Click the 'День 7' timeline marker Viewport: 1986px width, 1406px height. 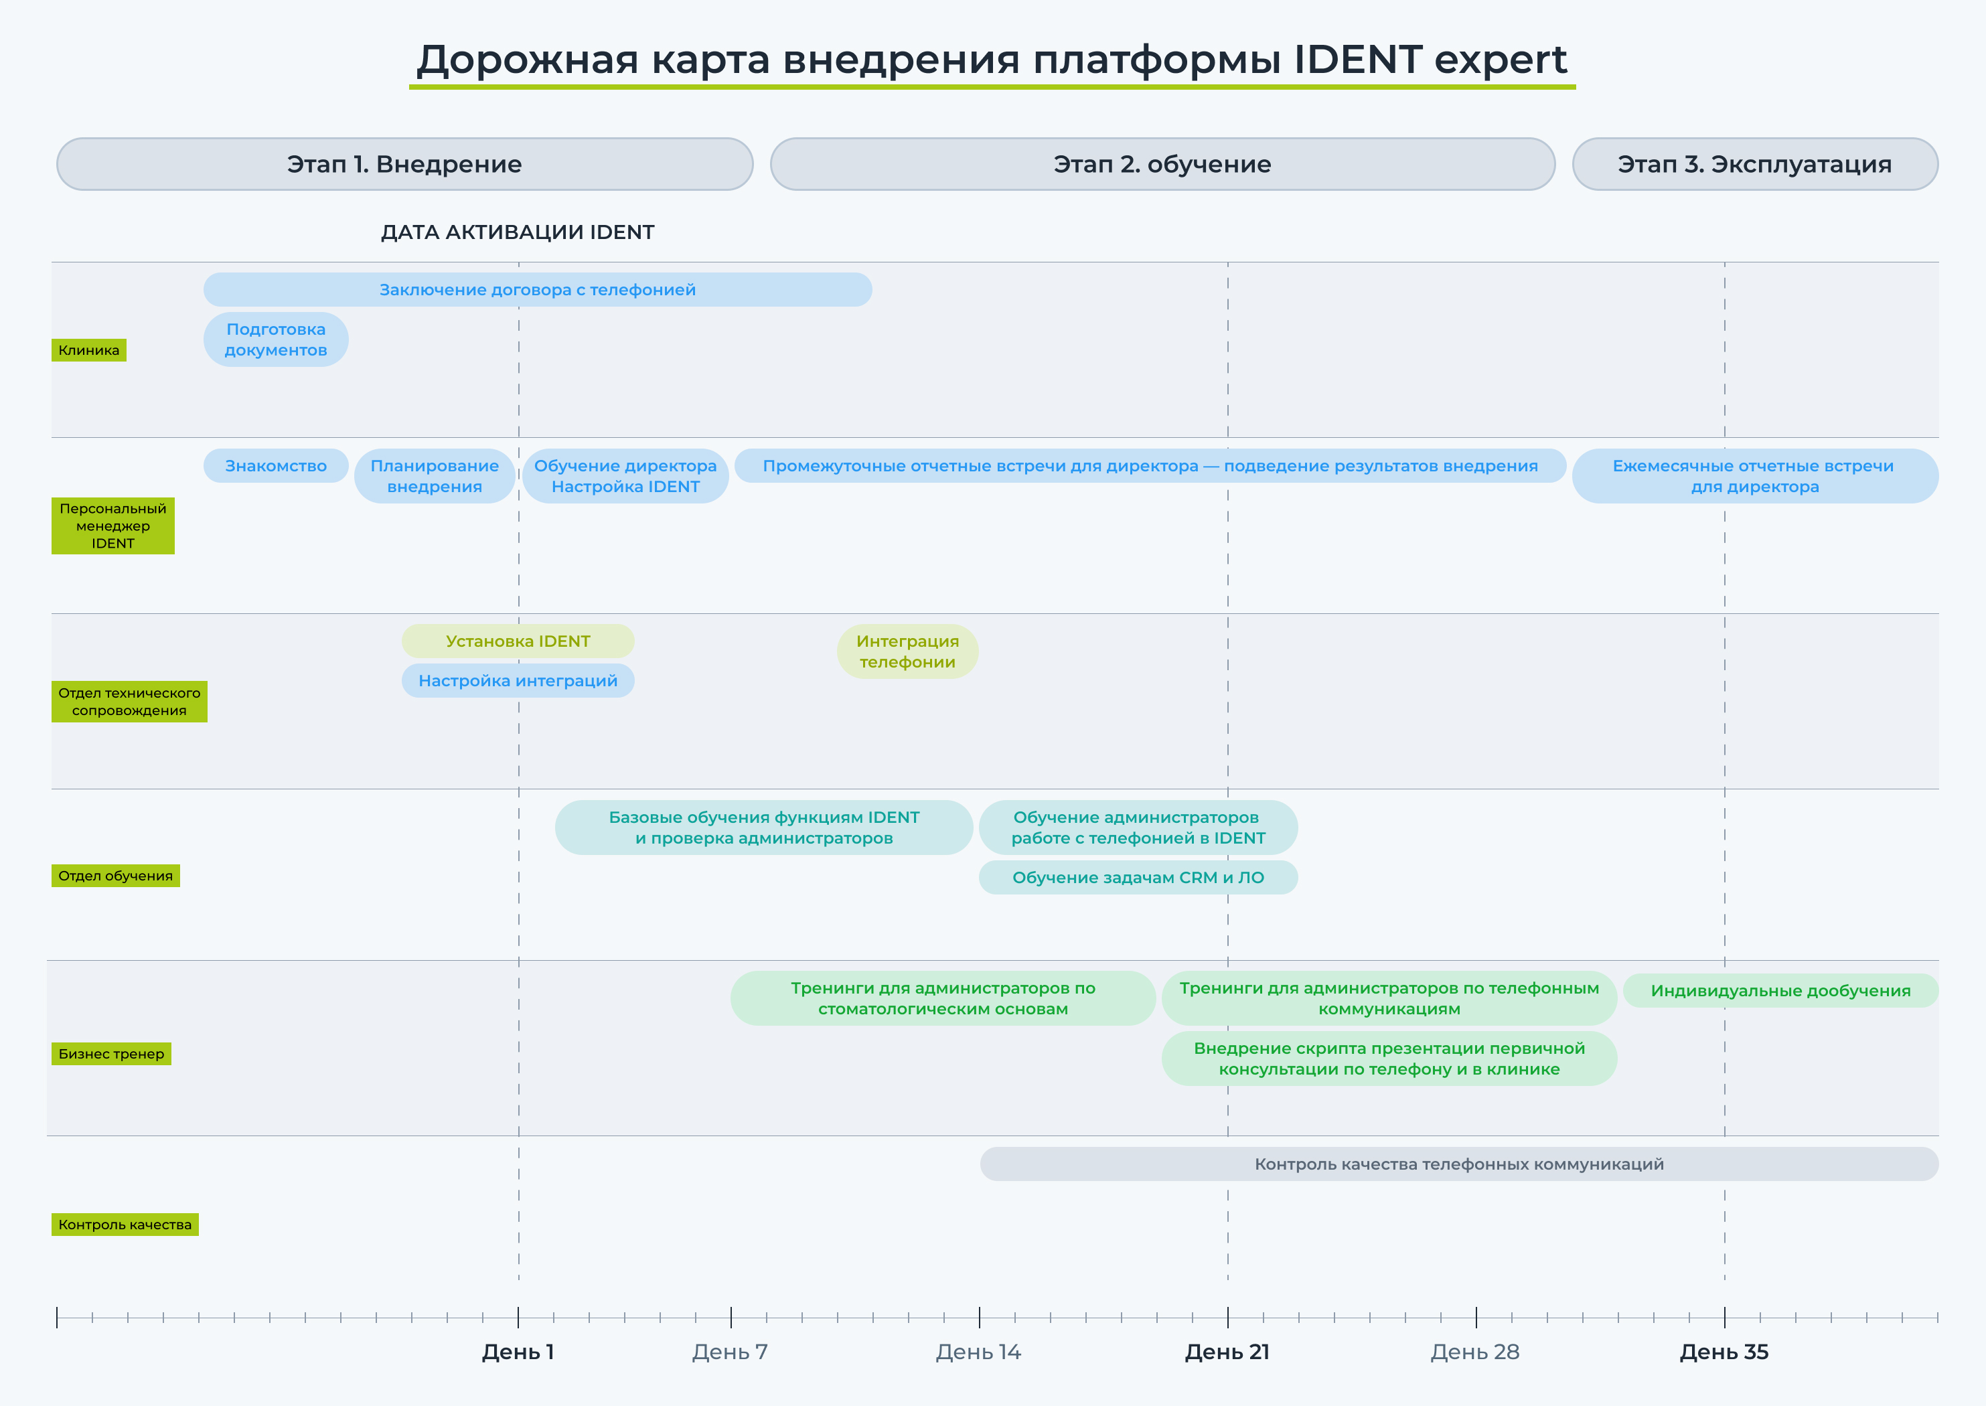730,1352
